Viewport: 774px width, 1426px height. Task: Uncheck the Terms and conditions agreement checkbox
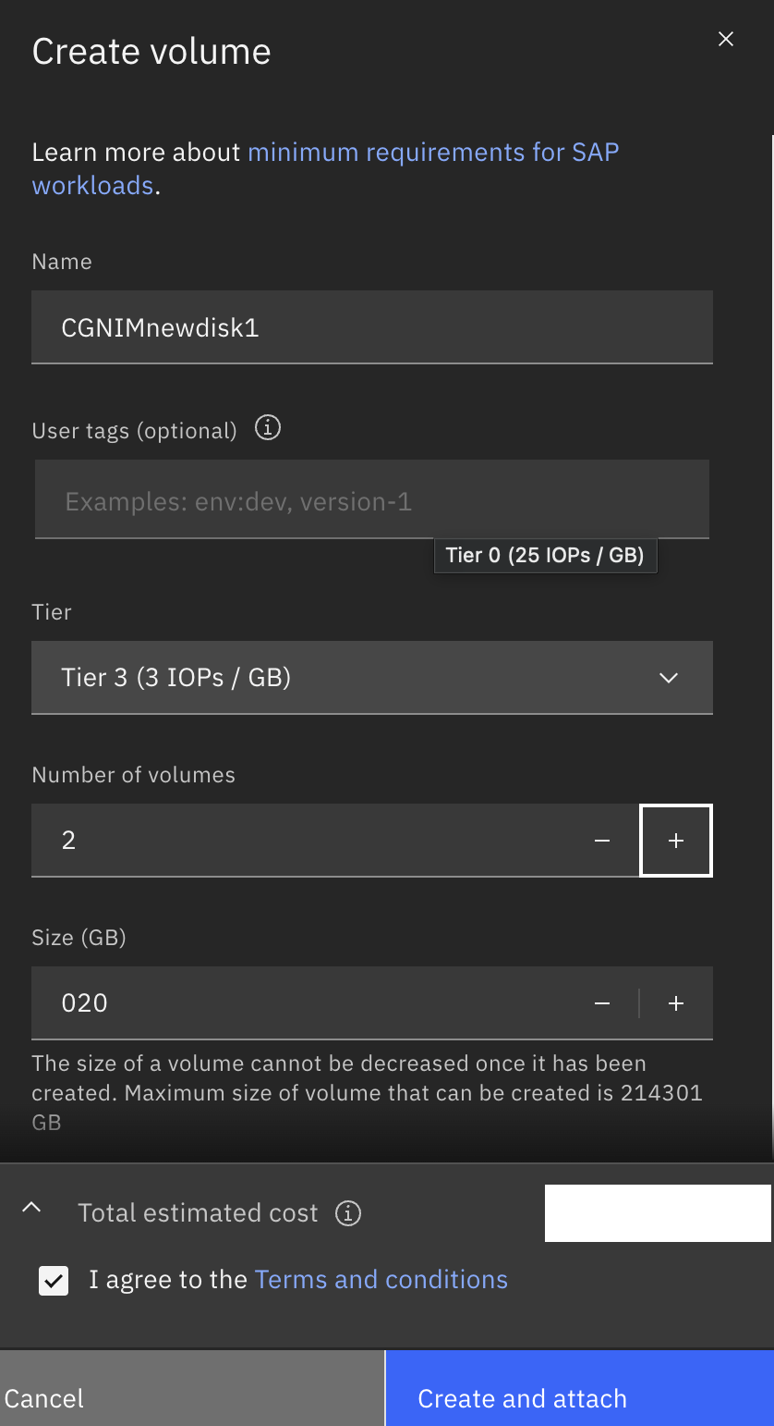pyautogui.click(x=54, y=1281)
